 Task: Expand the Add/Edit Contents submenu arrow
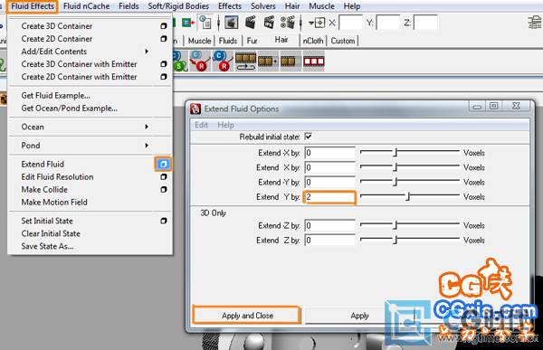point(147,52)
